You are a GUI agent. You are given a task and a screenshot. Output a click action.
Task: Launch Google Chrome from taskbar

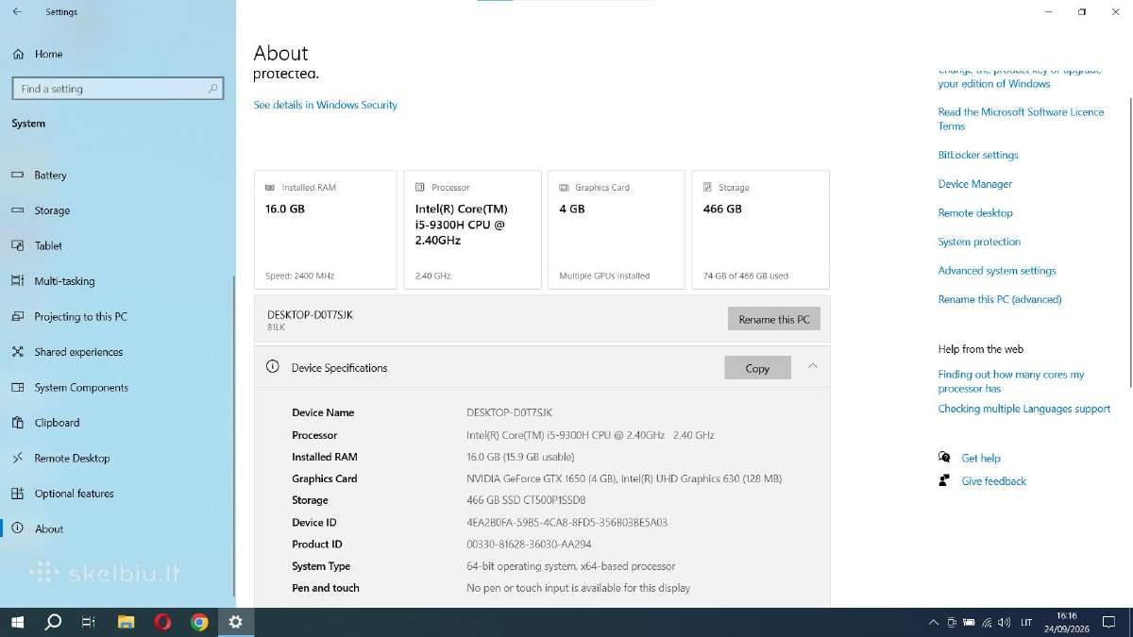coord(199,622)
